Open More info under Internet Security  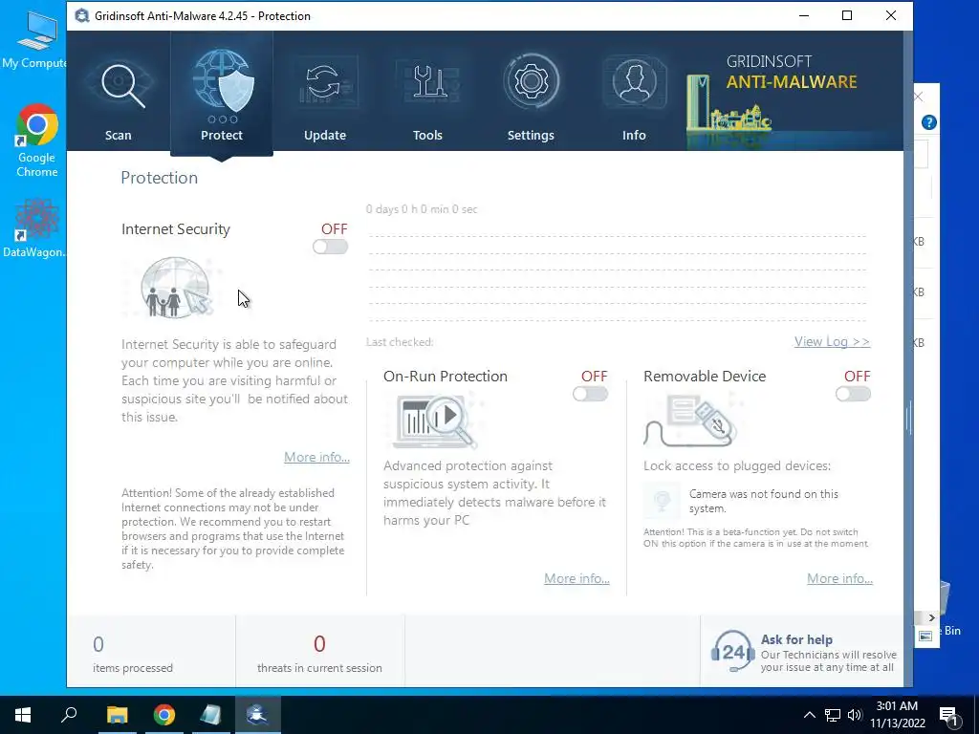tap(316, 457)
